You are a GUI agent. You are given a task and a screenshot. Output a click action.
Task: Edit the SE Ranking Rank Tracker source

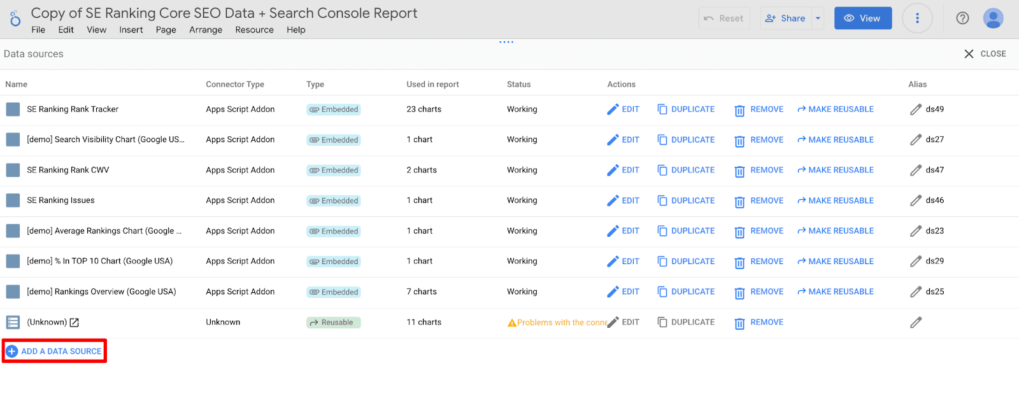coord(624,109)
